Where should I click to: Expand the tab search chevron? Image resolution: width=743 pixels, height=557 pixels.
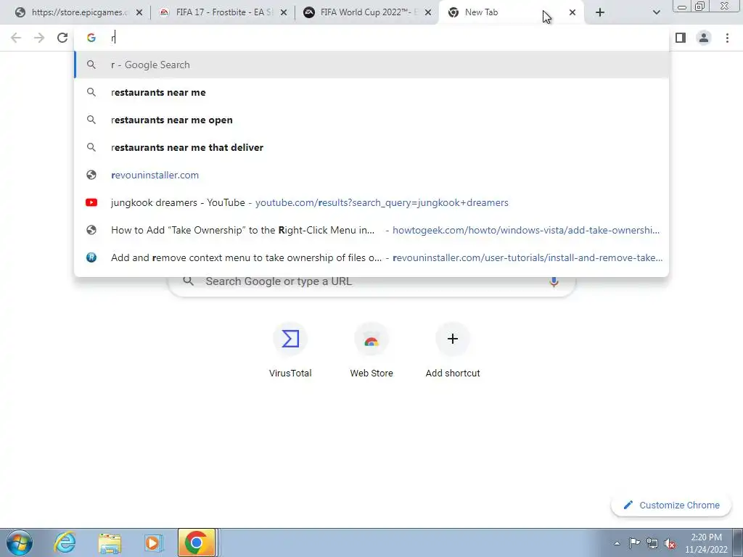pyautogui.click(x=656, y=13)
